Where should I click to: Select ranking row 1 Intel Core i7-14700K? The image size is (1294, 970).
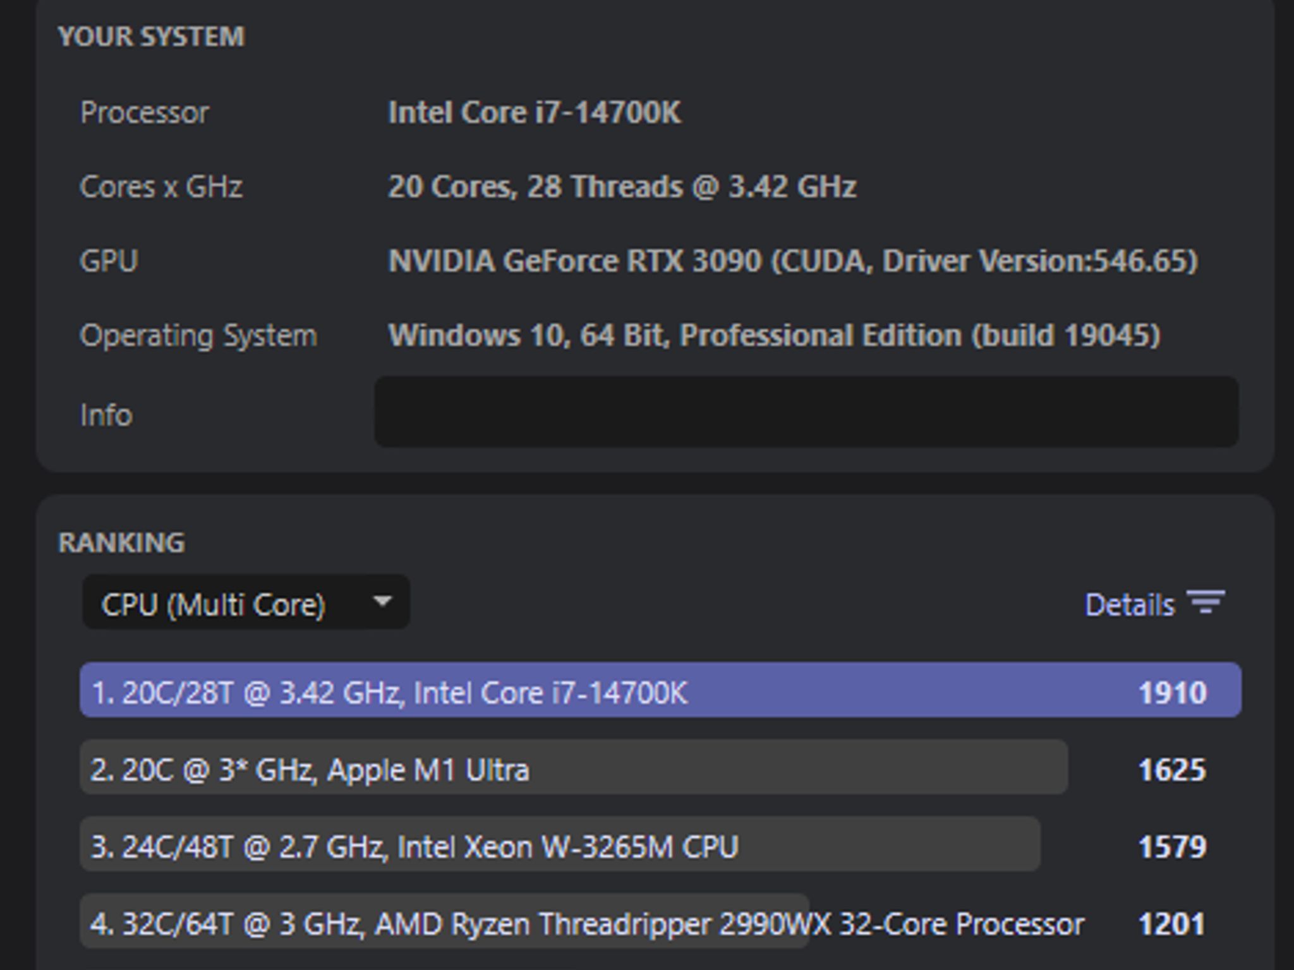tap(660, 690)
